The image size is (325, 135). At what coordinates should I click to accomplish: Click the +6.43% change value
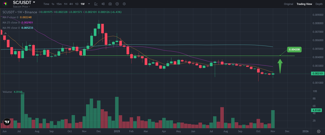coord(115,12)
